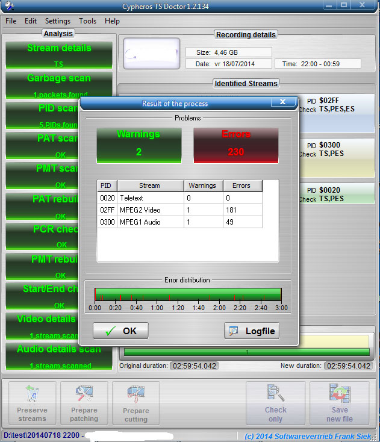Click the app icon in title bar
The image size is (380, 442).
pos(9,5)
